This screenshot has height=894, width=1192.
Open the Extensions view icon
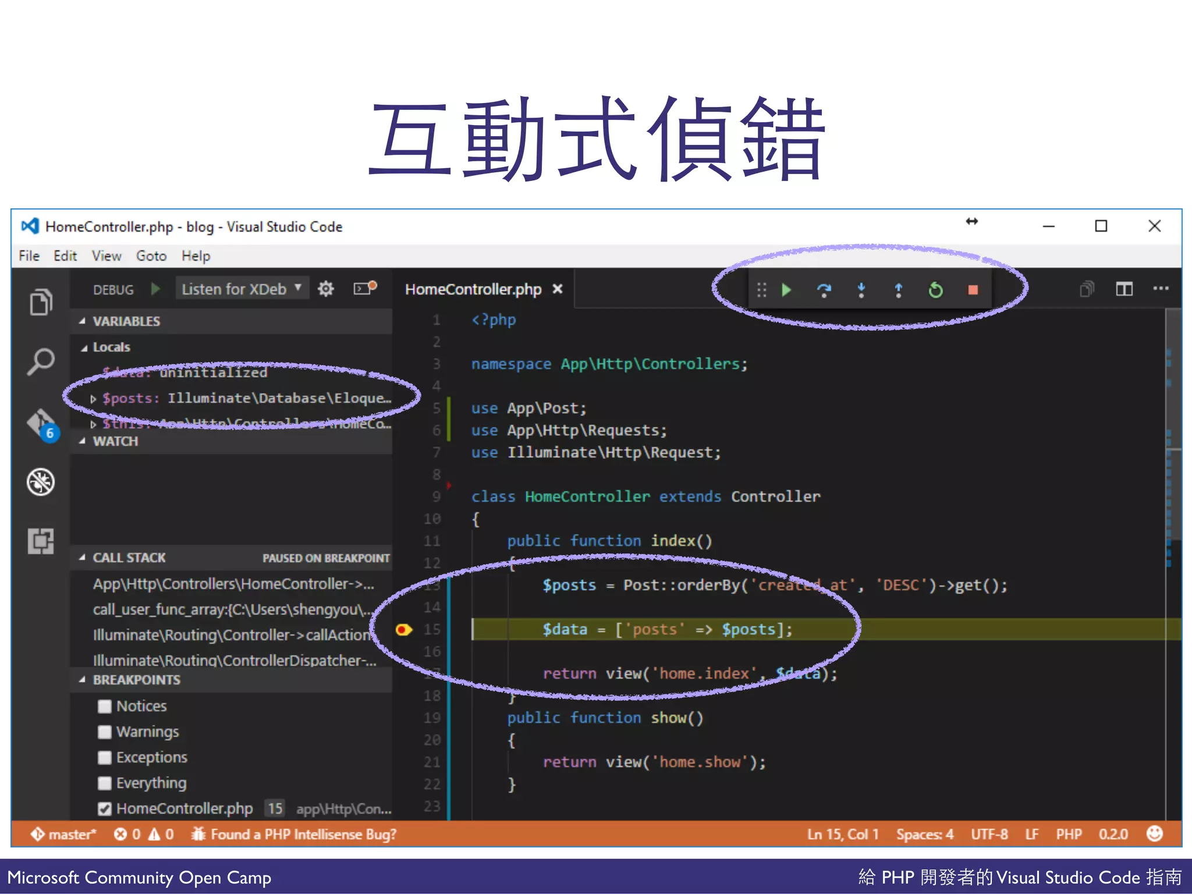click(41, 541)
